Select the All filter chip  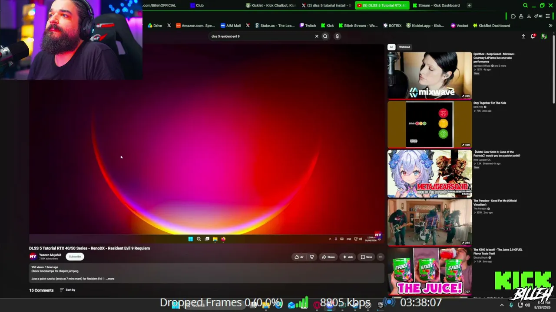(391, 47)
